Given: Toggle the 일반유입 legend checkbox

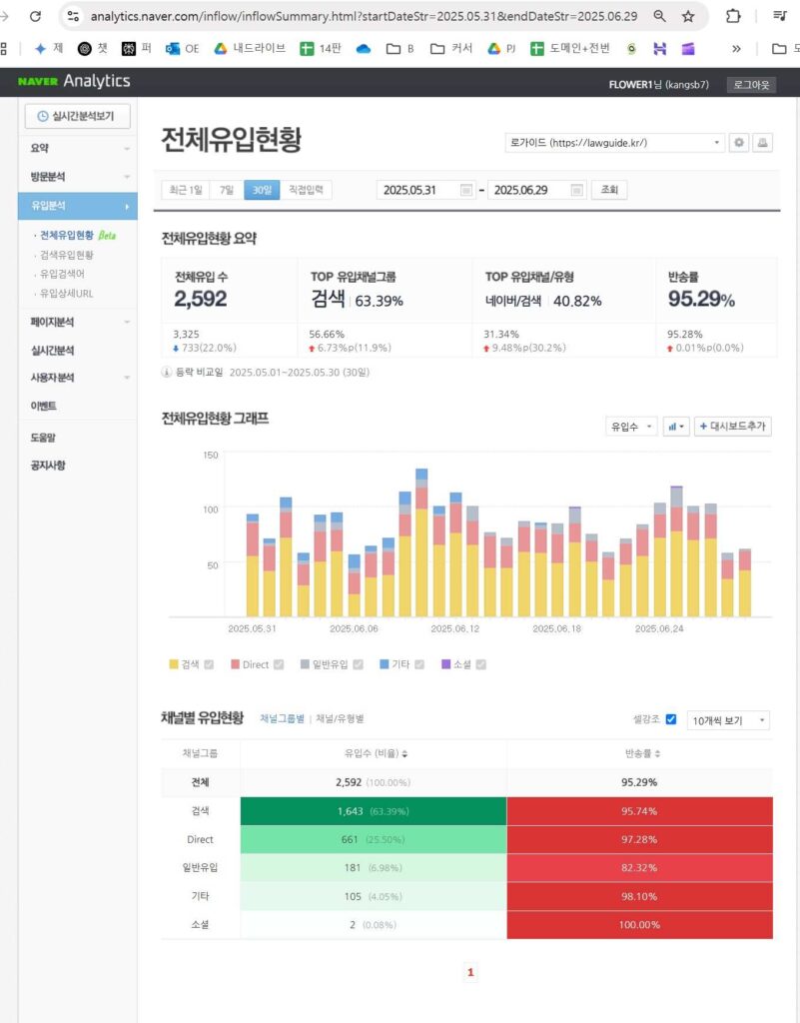Looking at the screenshot, I should (x=358, y=664).
